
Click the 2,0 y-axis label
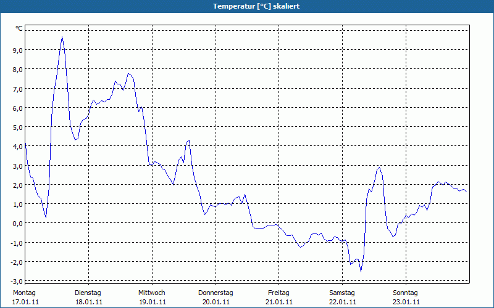pos(18,185)
